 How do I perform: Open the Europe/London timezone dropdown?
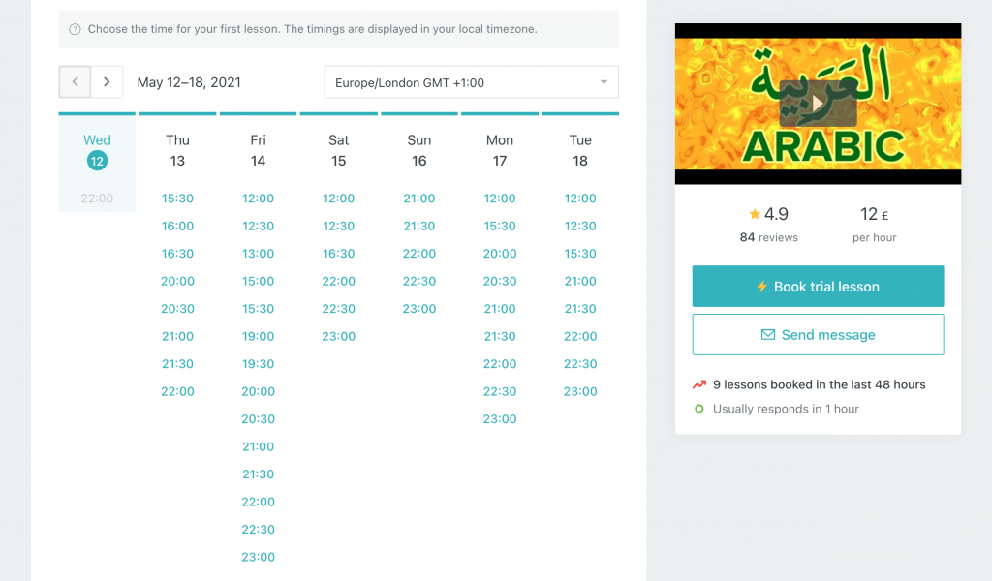click(x=471, y=81)
